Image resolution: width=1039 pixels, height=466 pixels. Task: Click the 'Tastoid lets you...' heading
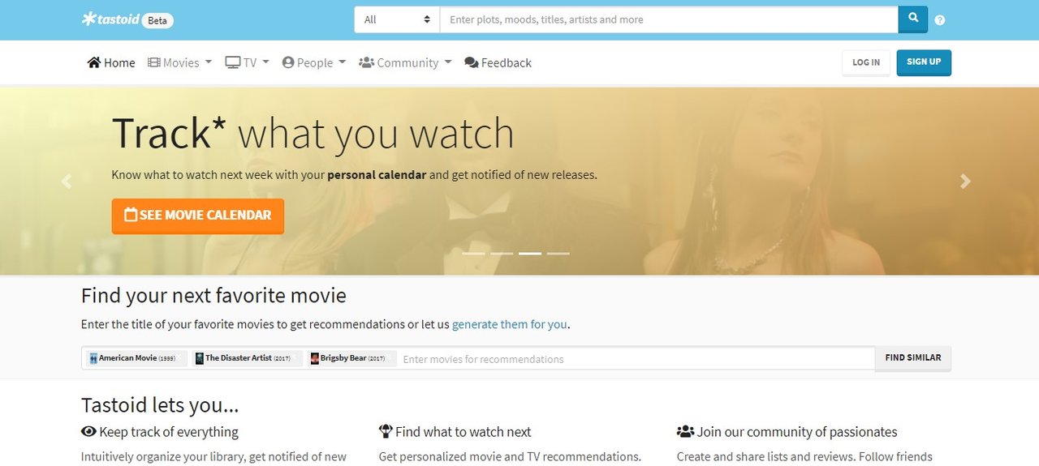point(160,404)
